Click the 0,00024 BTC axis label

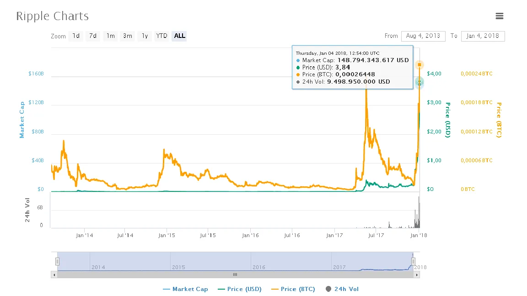pyautogui.click(x=477, y=74)
